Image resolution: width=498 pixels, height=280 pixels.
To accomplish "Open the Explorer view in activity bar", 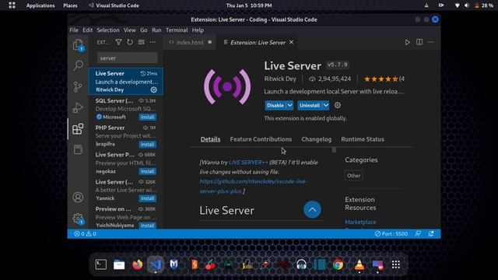I will [x=78, y=45].
